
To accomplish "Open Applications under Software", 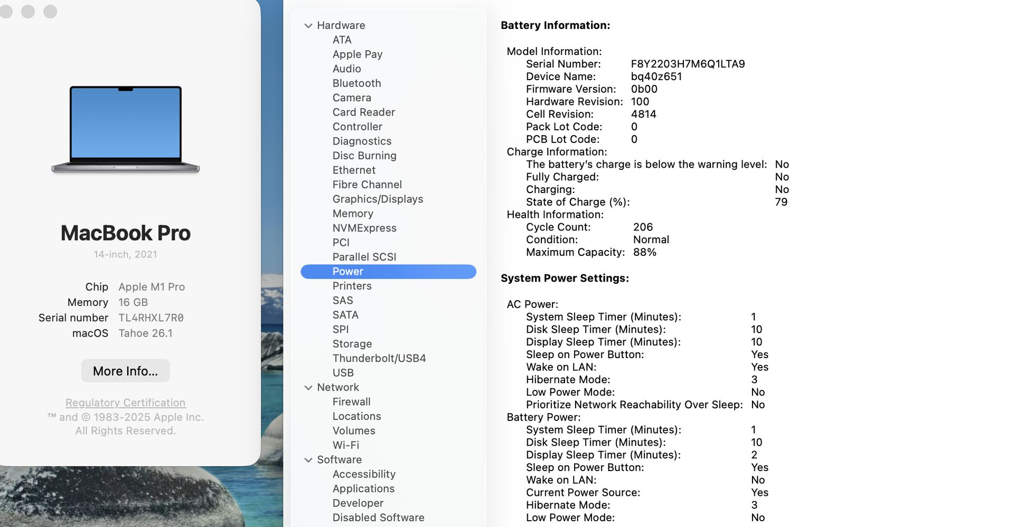I will pos(363,488).
